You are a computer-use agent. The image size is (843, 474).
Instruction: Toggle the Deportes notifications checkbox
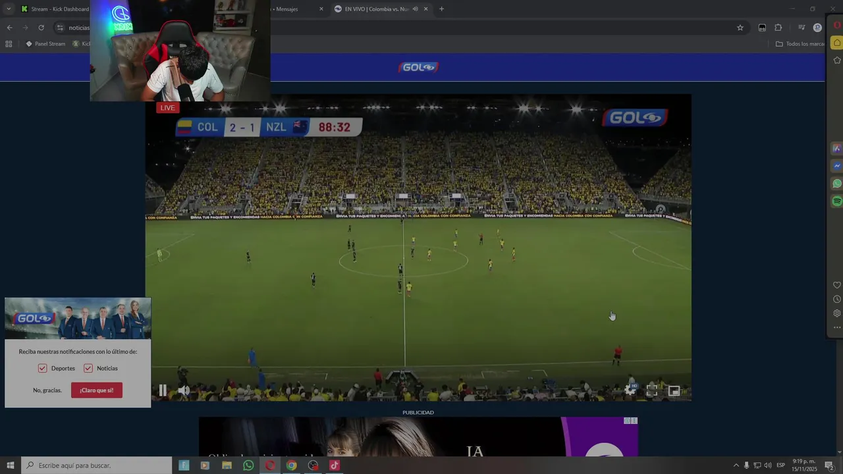tap(42, 368)
